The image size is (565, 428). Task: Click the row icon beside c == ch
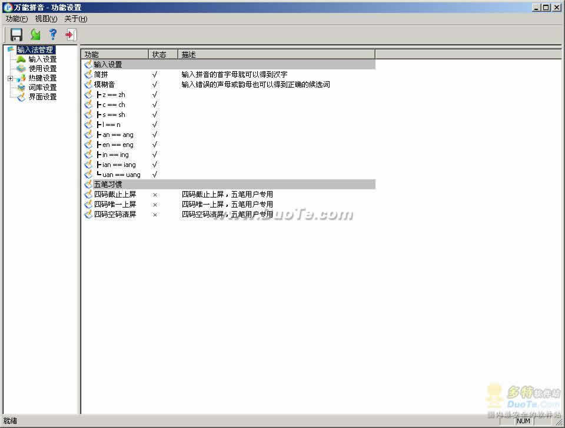[x=88, y=105]
